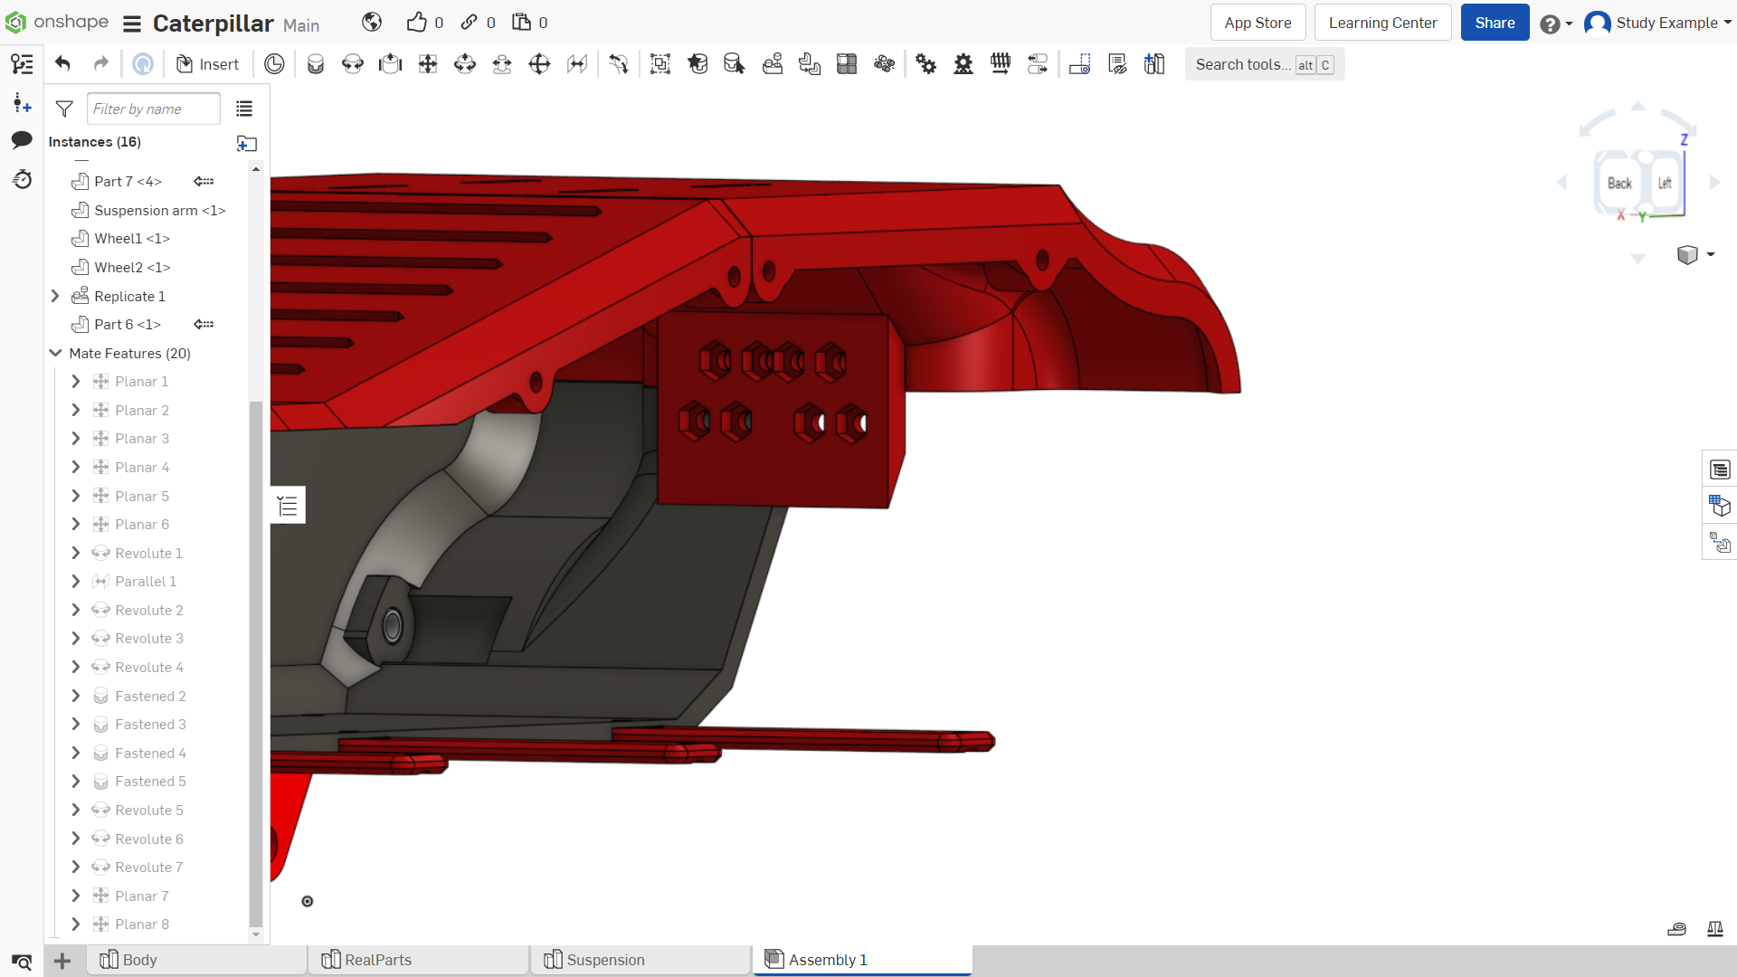This screenshot has width=1737, height=977.
Task: Select the Revolute mate tool
Action: (x=353, y=64)
